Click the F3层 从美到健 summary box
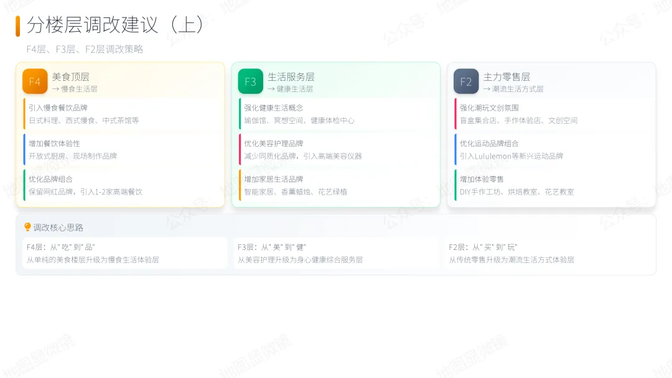The height and width of the screenshot is (378, 672). (x=336, y=253)
